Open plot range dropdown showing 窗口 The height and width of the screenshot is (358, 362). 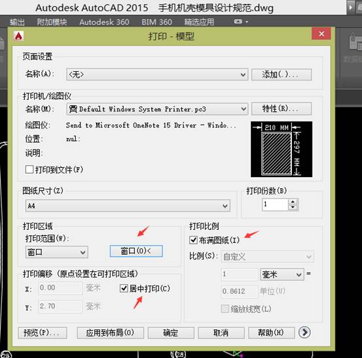pyautogui.click(x=56, y=252)
